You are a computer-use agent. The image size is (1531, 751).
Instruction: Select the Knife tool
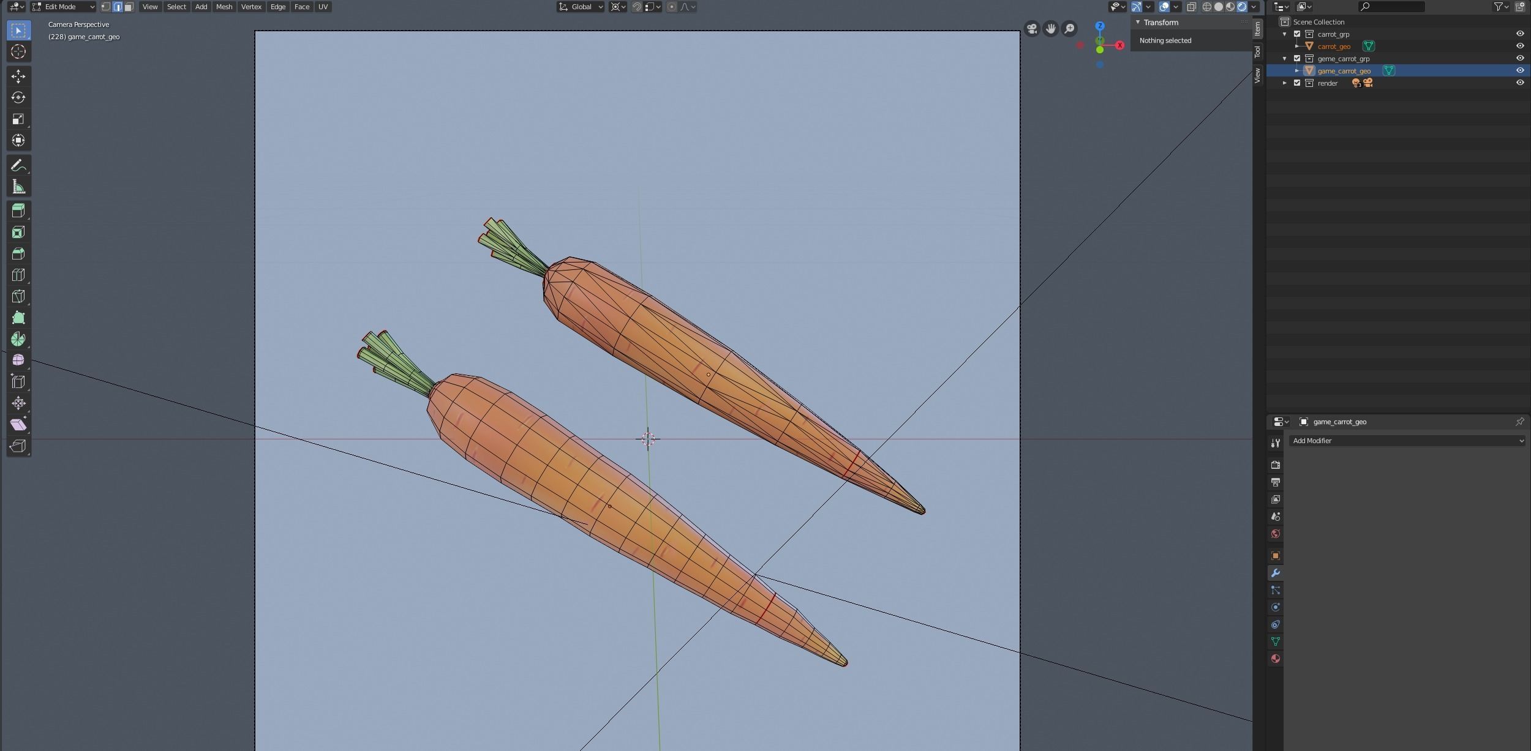point(18,296)
